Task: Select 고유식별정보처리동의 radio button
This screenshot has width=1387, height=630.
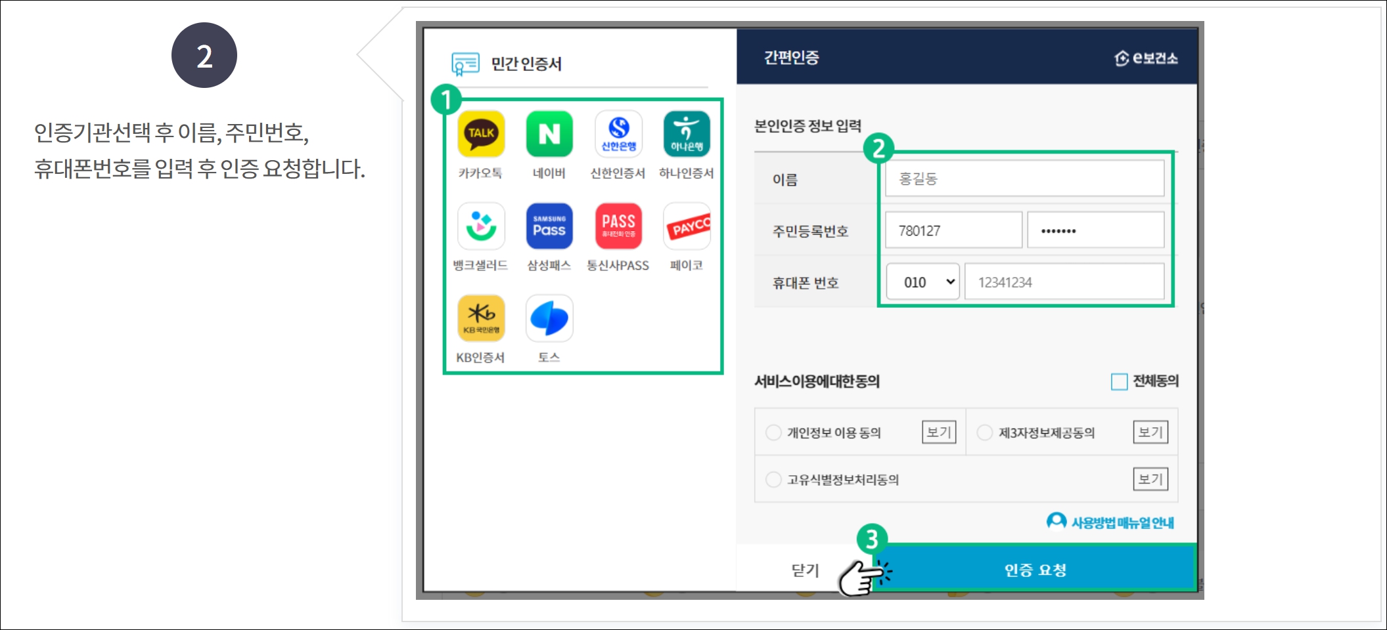Action: pyautogui.click(x=773, y=480)
